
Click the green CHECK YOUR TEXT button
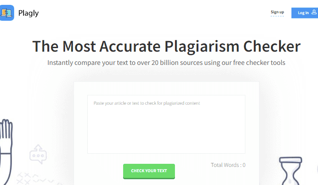click(149, 171)
